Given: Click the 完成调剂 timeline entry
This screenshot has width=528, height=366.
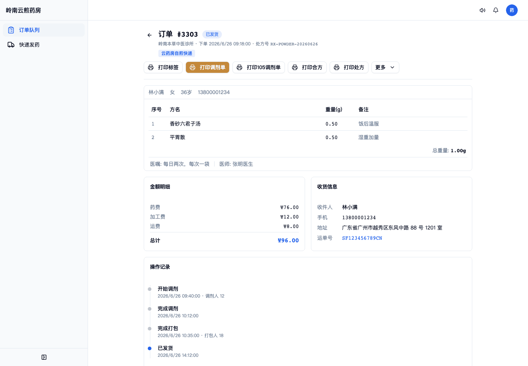Looking at the screenshot, I should pos(178,312).
